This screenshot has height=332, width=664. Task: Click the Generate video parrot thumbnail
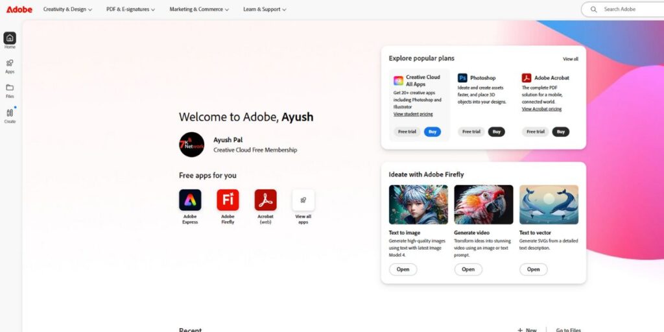click(x=484, y=204)
